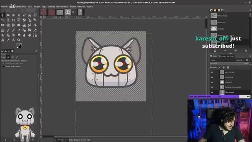This screenshot has height=142, width=252.
Task: Select the Fuzzy Select wand tool
Action: tap(3, 20)
